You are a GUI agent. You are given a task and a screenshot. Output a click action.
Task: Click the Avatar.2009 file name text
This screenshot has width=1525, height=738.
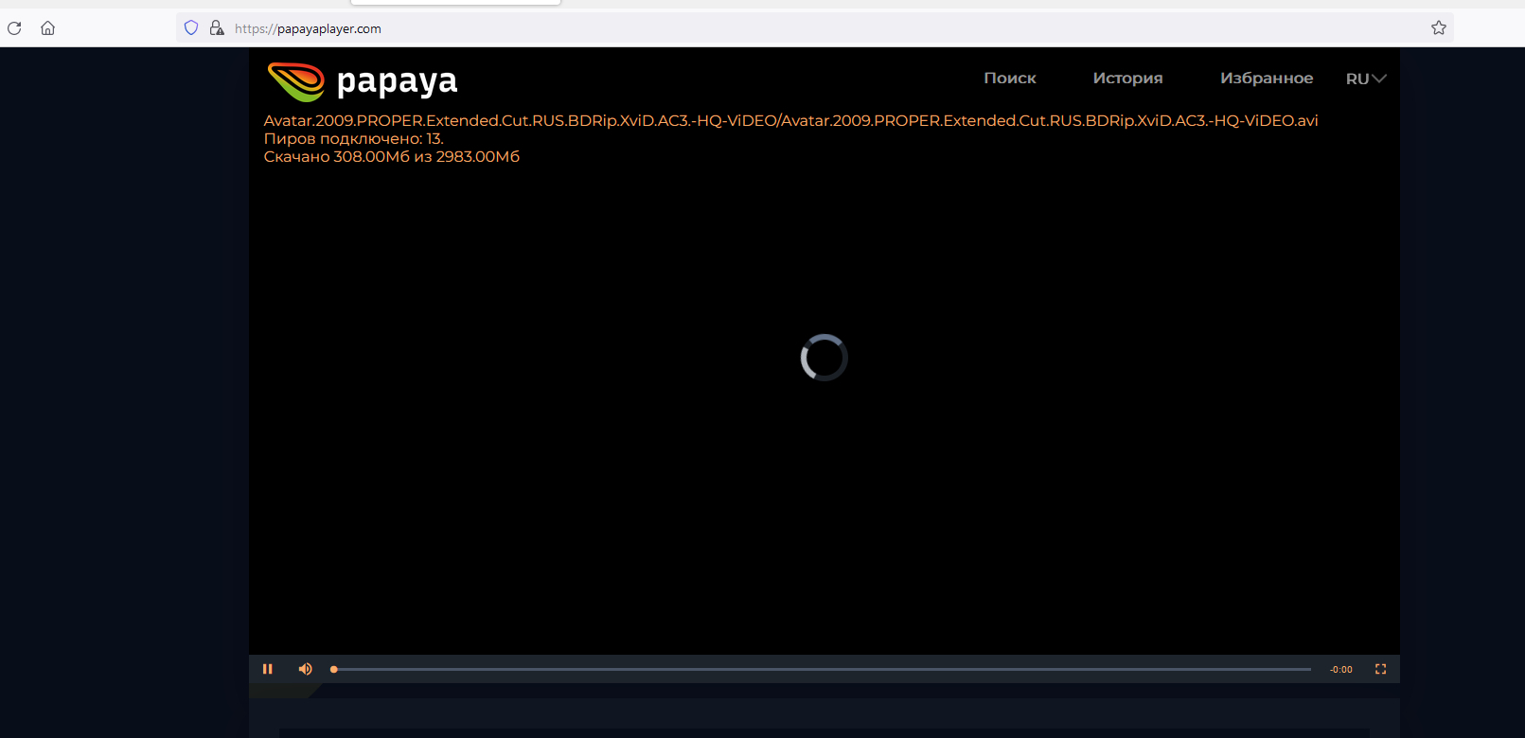pos(790,121)
